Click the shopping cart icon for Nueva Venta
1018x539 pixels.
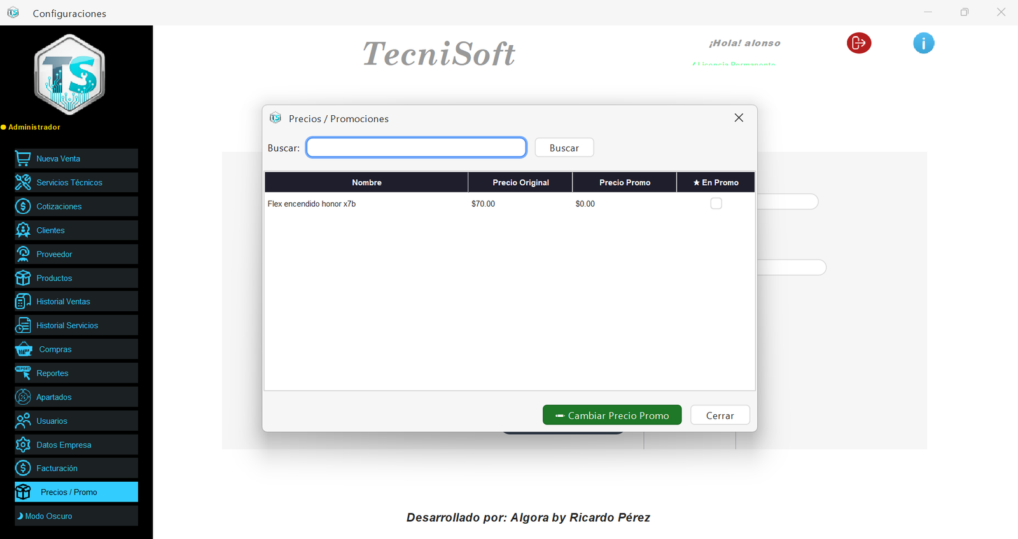[x=23, y=158]
